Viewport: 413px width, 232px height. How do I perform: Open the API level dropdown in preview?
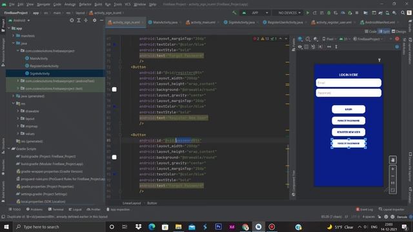pos(344,39)
